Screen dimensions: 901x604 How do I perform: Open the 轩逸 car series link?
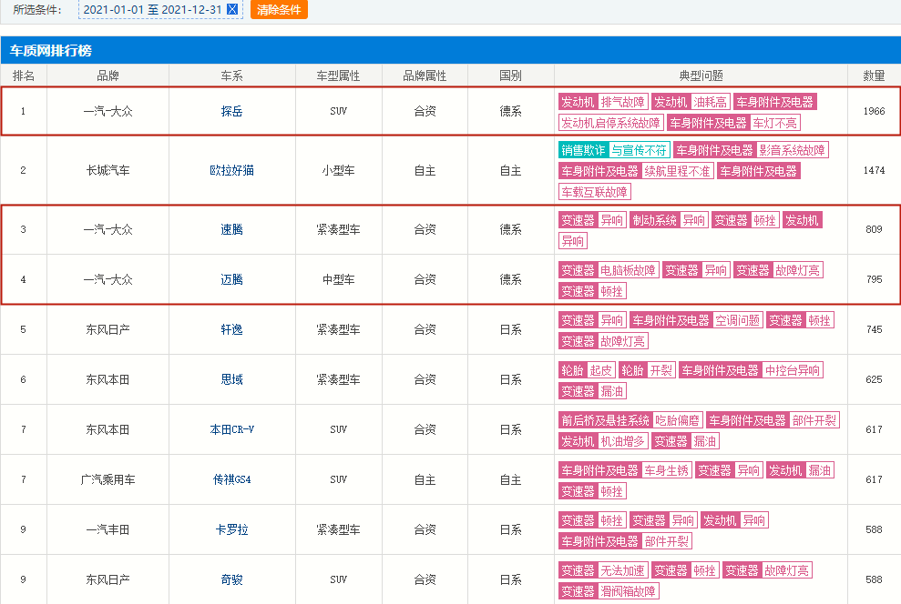coord(231,329)
